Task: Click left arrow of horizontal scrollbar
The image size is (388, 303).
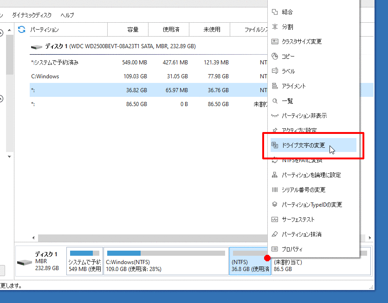Action: click(x=33, y=238)
